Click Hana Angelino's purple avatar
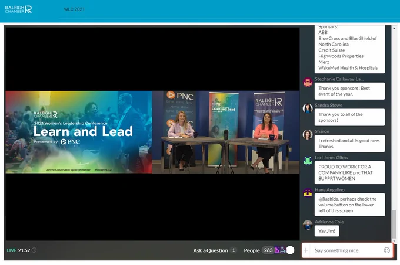The height and width of the screenshot is (265, 400). [308, 193]
